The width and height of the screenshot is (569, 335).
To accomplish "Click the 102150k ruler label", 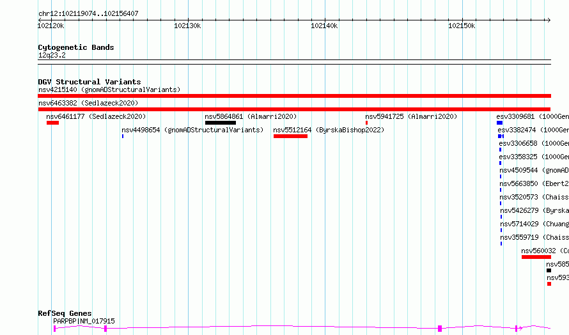I will click(x=461, y=26).
